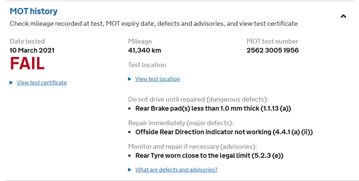Expand triangle beside View test location
Image resolution: width=359 pixels, height=181 pixels.
(x=130, y=79)
